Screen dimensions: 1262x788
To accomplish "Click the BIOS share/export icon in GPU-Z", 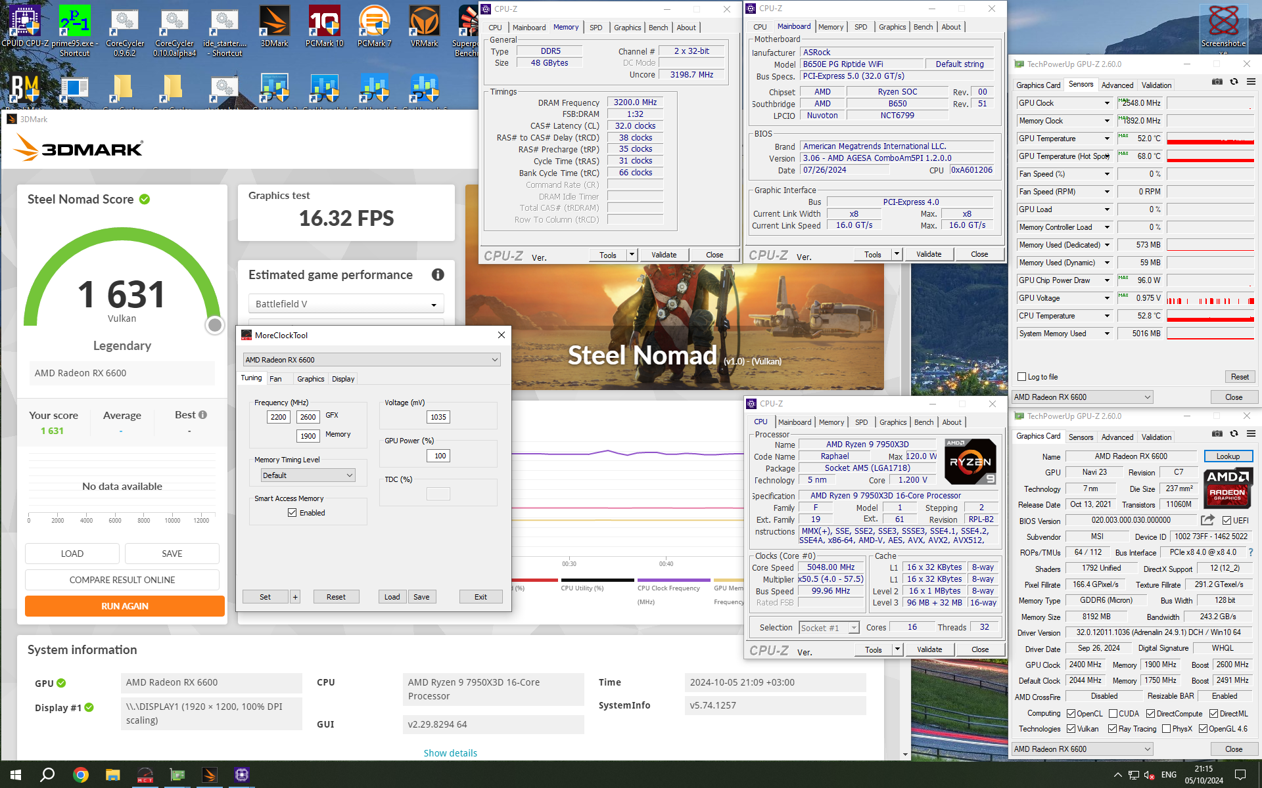I will point(1207,520).
